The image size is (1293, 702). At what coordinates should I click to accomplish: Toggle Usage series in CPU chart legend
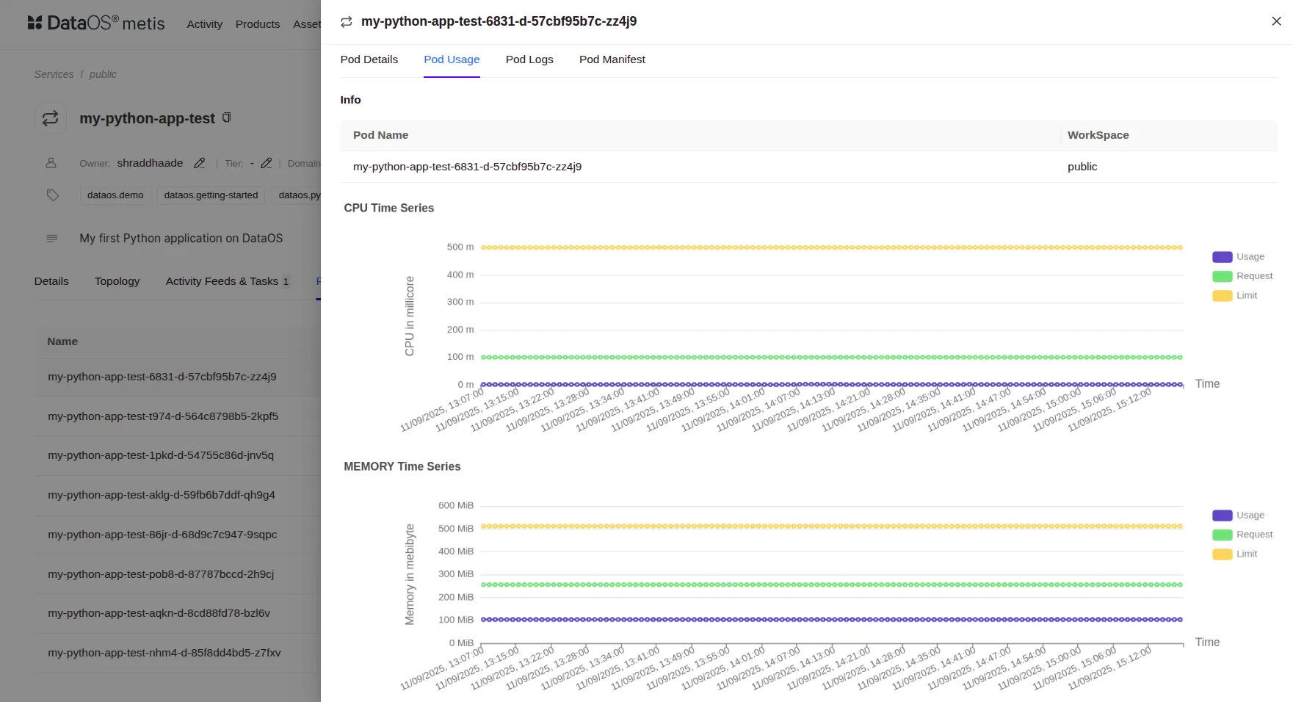[1239, 257]
